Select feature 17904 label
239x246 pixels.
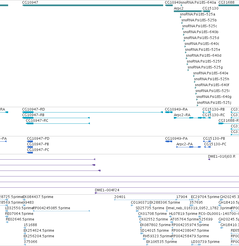pos(182,197)
